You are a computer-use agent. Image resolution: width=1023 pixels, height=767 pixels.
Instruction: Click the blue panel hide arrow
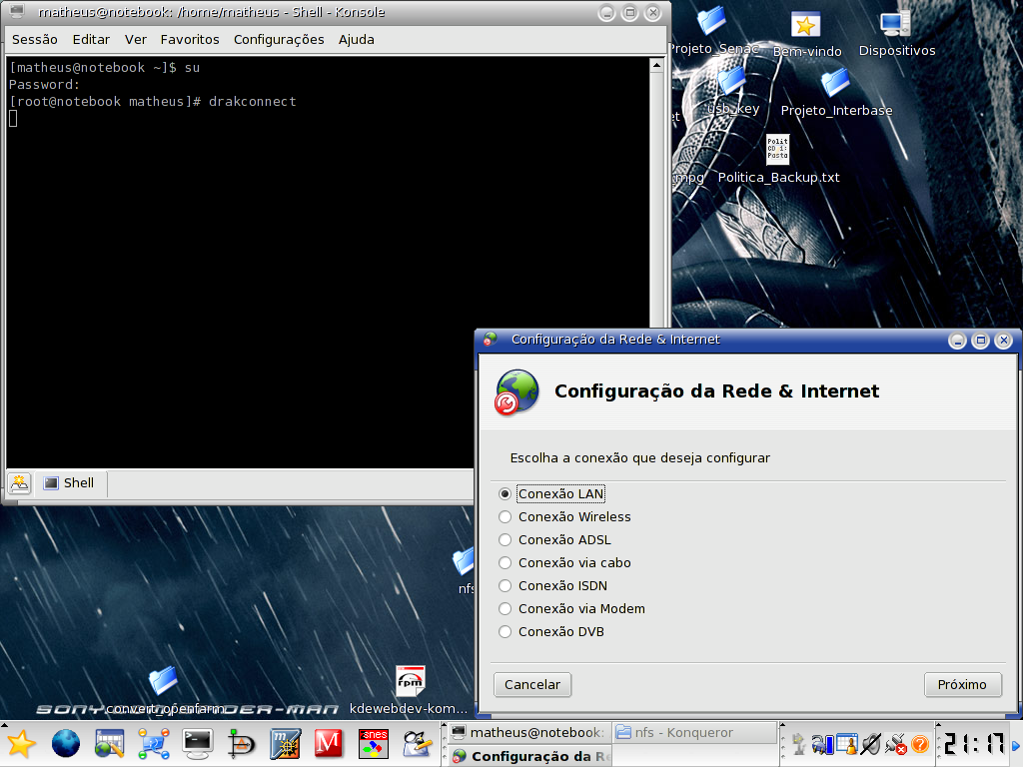(1016, 745)
